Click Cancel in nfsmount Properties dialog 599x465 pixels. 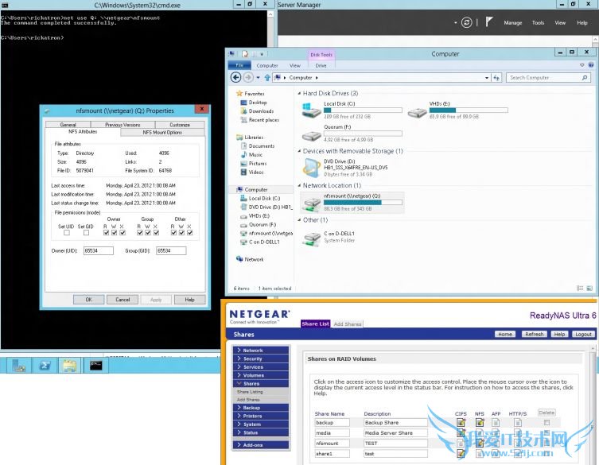click(x=123, y=300)
